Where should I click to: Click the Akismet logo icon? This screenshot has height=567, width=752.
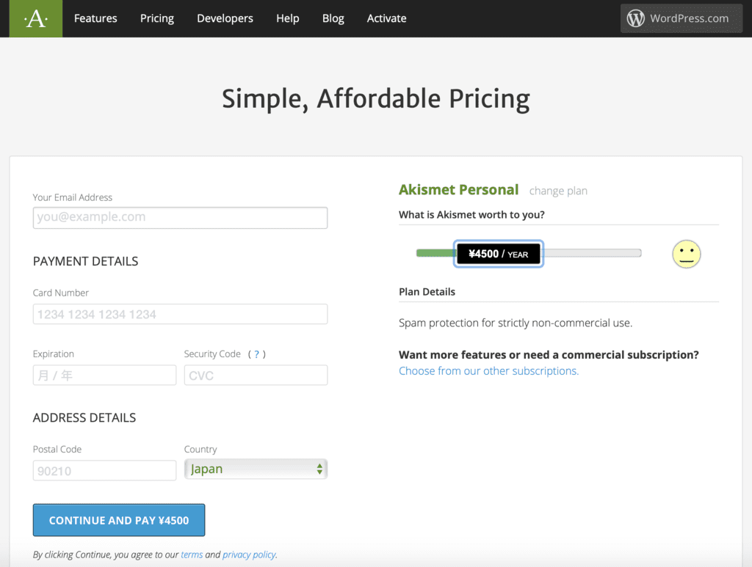[x=35, y=18]
